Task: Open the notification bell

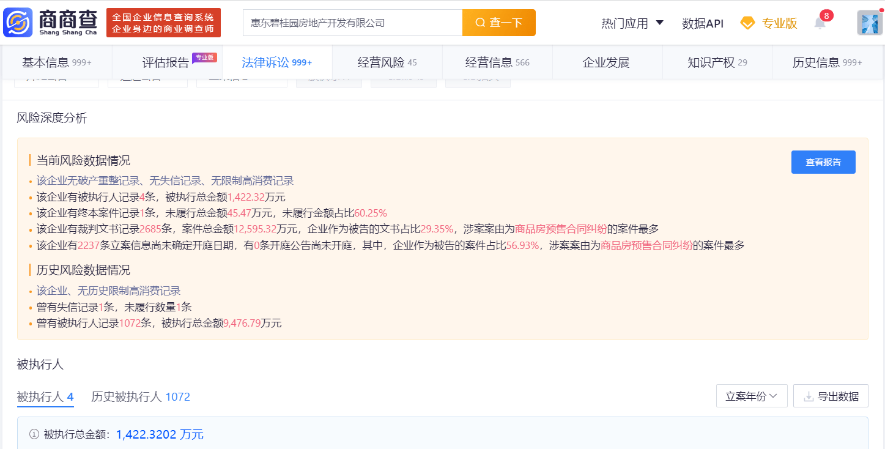Action: click(820, 23)
